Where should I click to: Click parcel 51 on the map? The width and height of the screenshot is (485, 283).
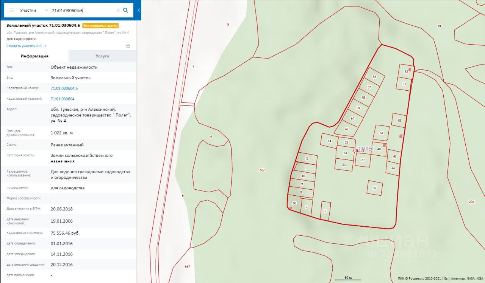(404, 84)
